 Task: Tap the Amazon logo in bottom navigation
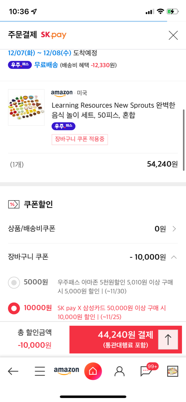(x=67, y=371)
